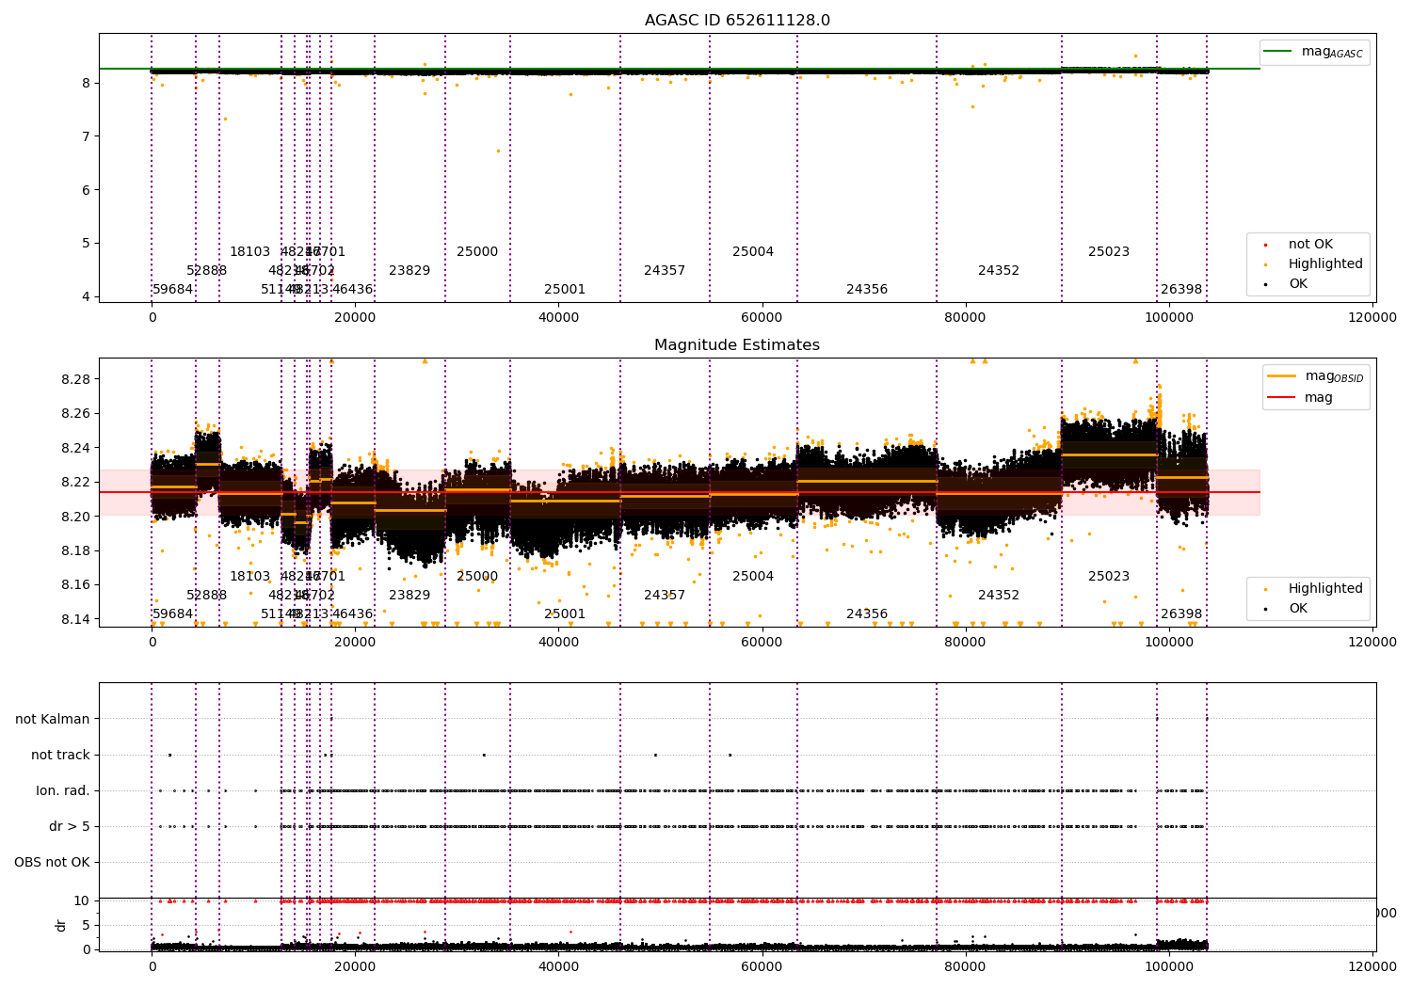This screenshot has height=988, width=1412.
Task: Click 'Highlighted' in the top plot legend
Action: [1311, 264]
